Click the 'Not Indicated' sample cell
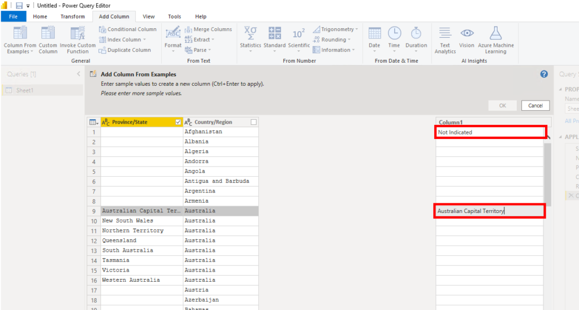579x310 pixels. [490, 132]
